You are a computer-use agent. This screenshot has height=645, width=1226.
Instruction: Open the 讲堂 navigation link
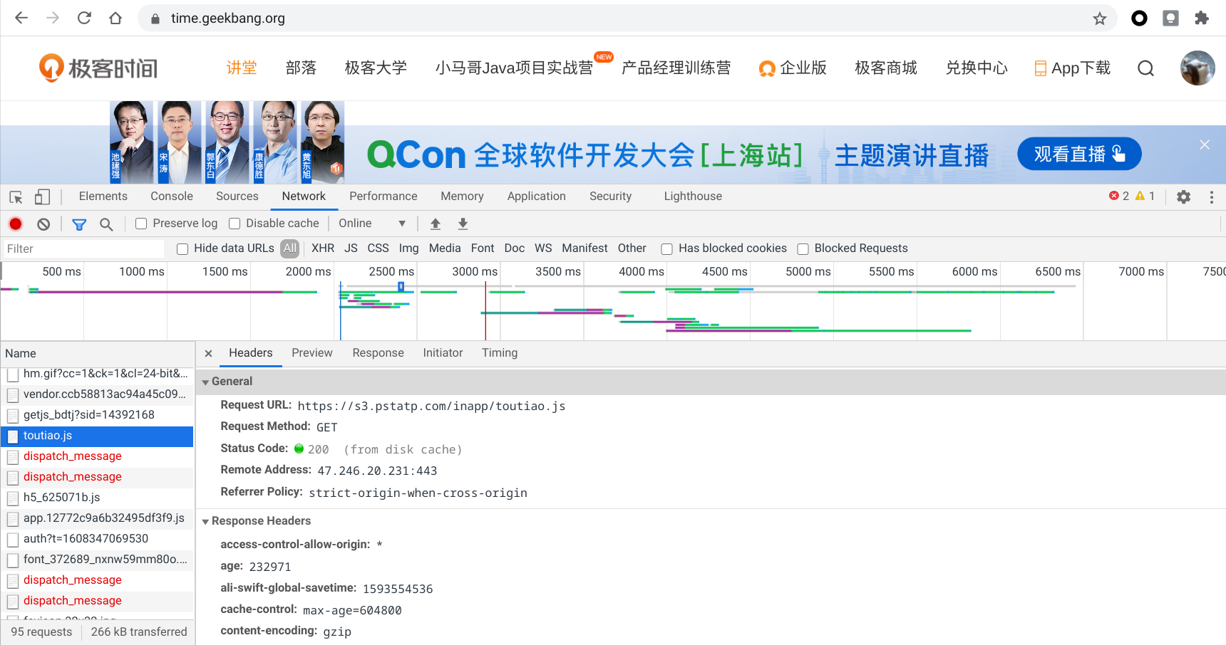(x=242, y=68)
